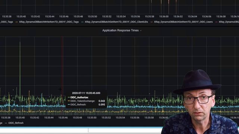Click OIDC_TokenExchange value 0.043 in tooltip

pyautogui.click(x=102, y=101)
